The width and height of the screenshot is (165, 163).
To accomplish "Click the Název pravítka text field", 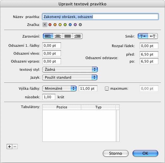I will (x=100, y=17).
